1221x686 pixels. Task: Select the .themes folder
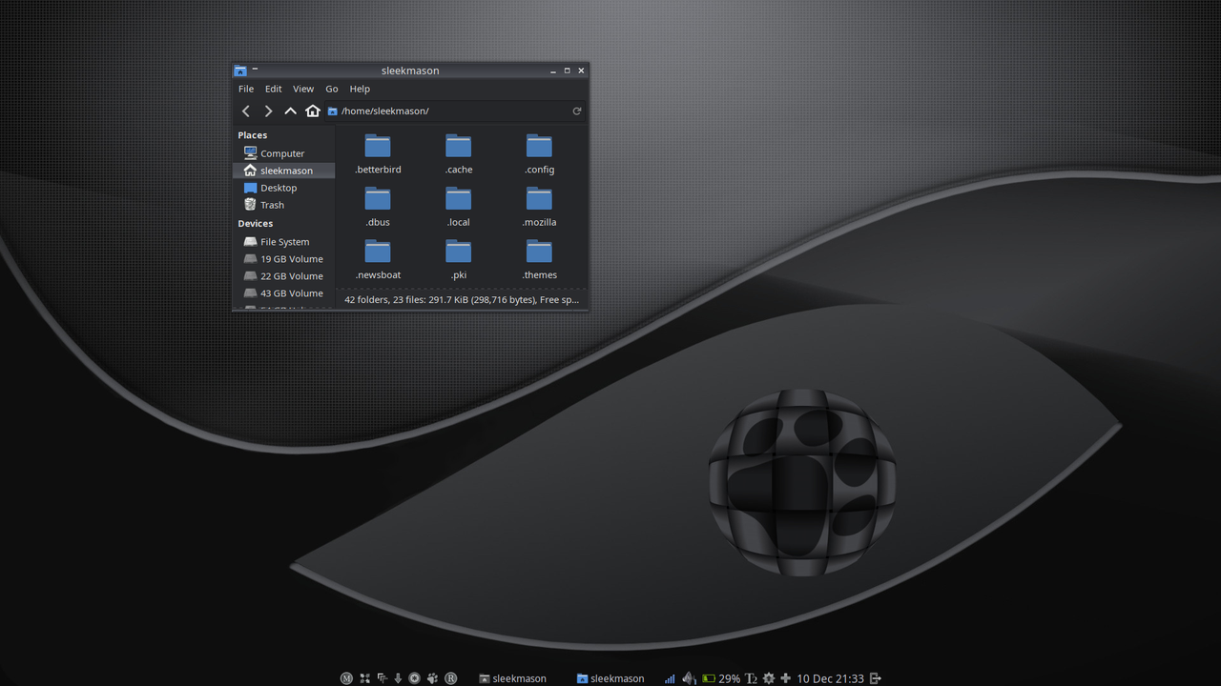click(x=539, y=259)
